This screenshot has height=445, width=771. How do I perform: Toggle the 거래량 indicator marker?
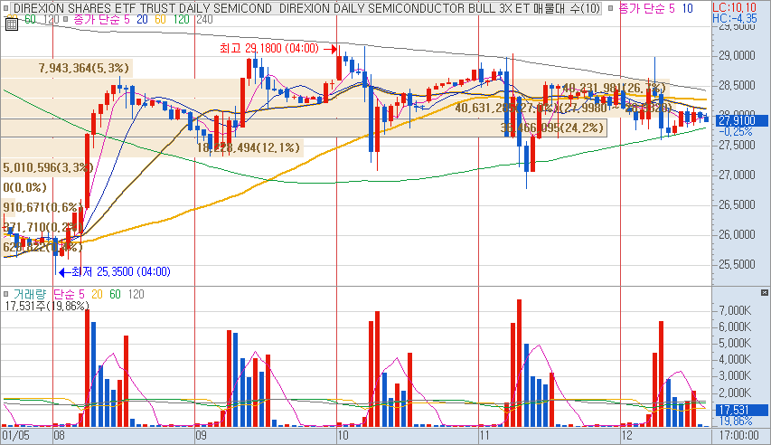[6, 294]
